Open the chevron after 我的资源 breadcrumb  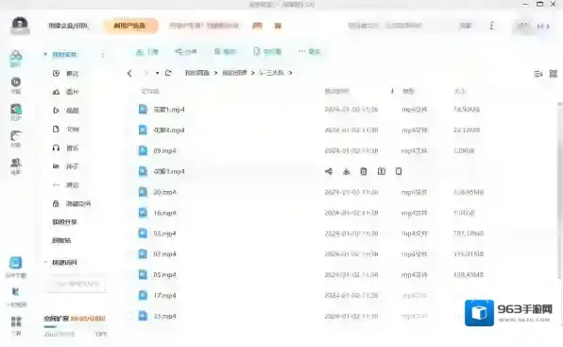pos(253,73)
